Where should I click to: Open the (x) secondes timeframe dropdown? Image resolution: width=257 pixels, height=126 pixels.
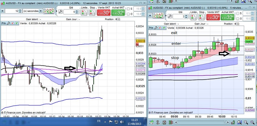(33, 11)
